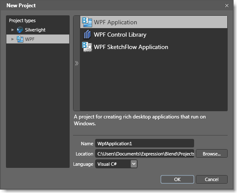Image resolution: width=237 pixels, height=193 pixels.
Task: Click the Location path input field
Action: 144,153
